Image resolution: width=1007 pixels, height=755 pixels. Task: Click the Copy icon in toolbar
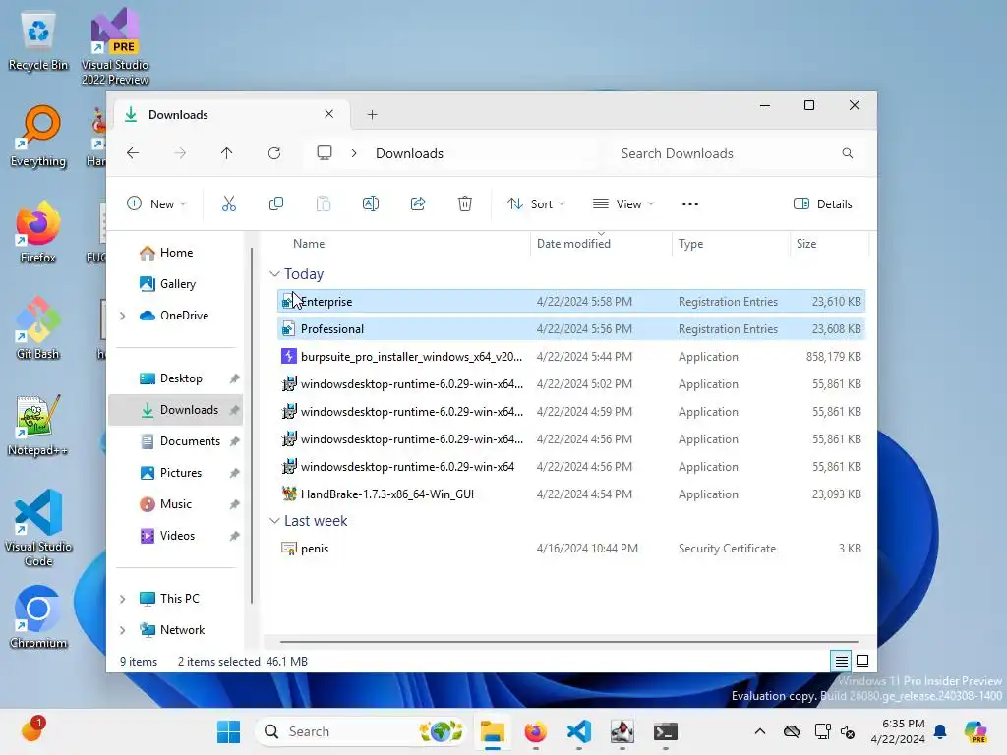[x=276, y=204]
